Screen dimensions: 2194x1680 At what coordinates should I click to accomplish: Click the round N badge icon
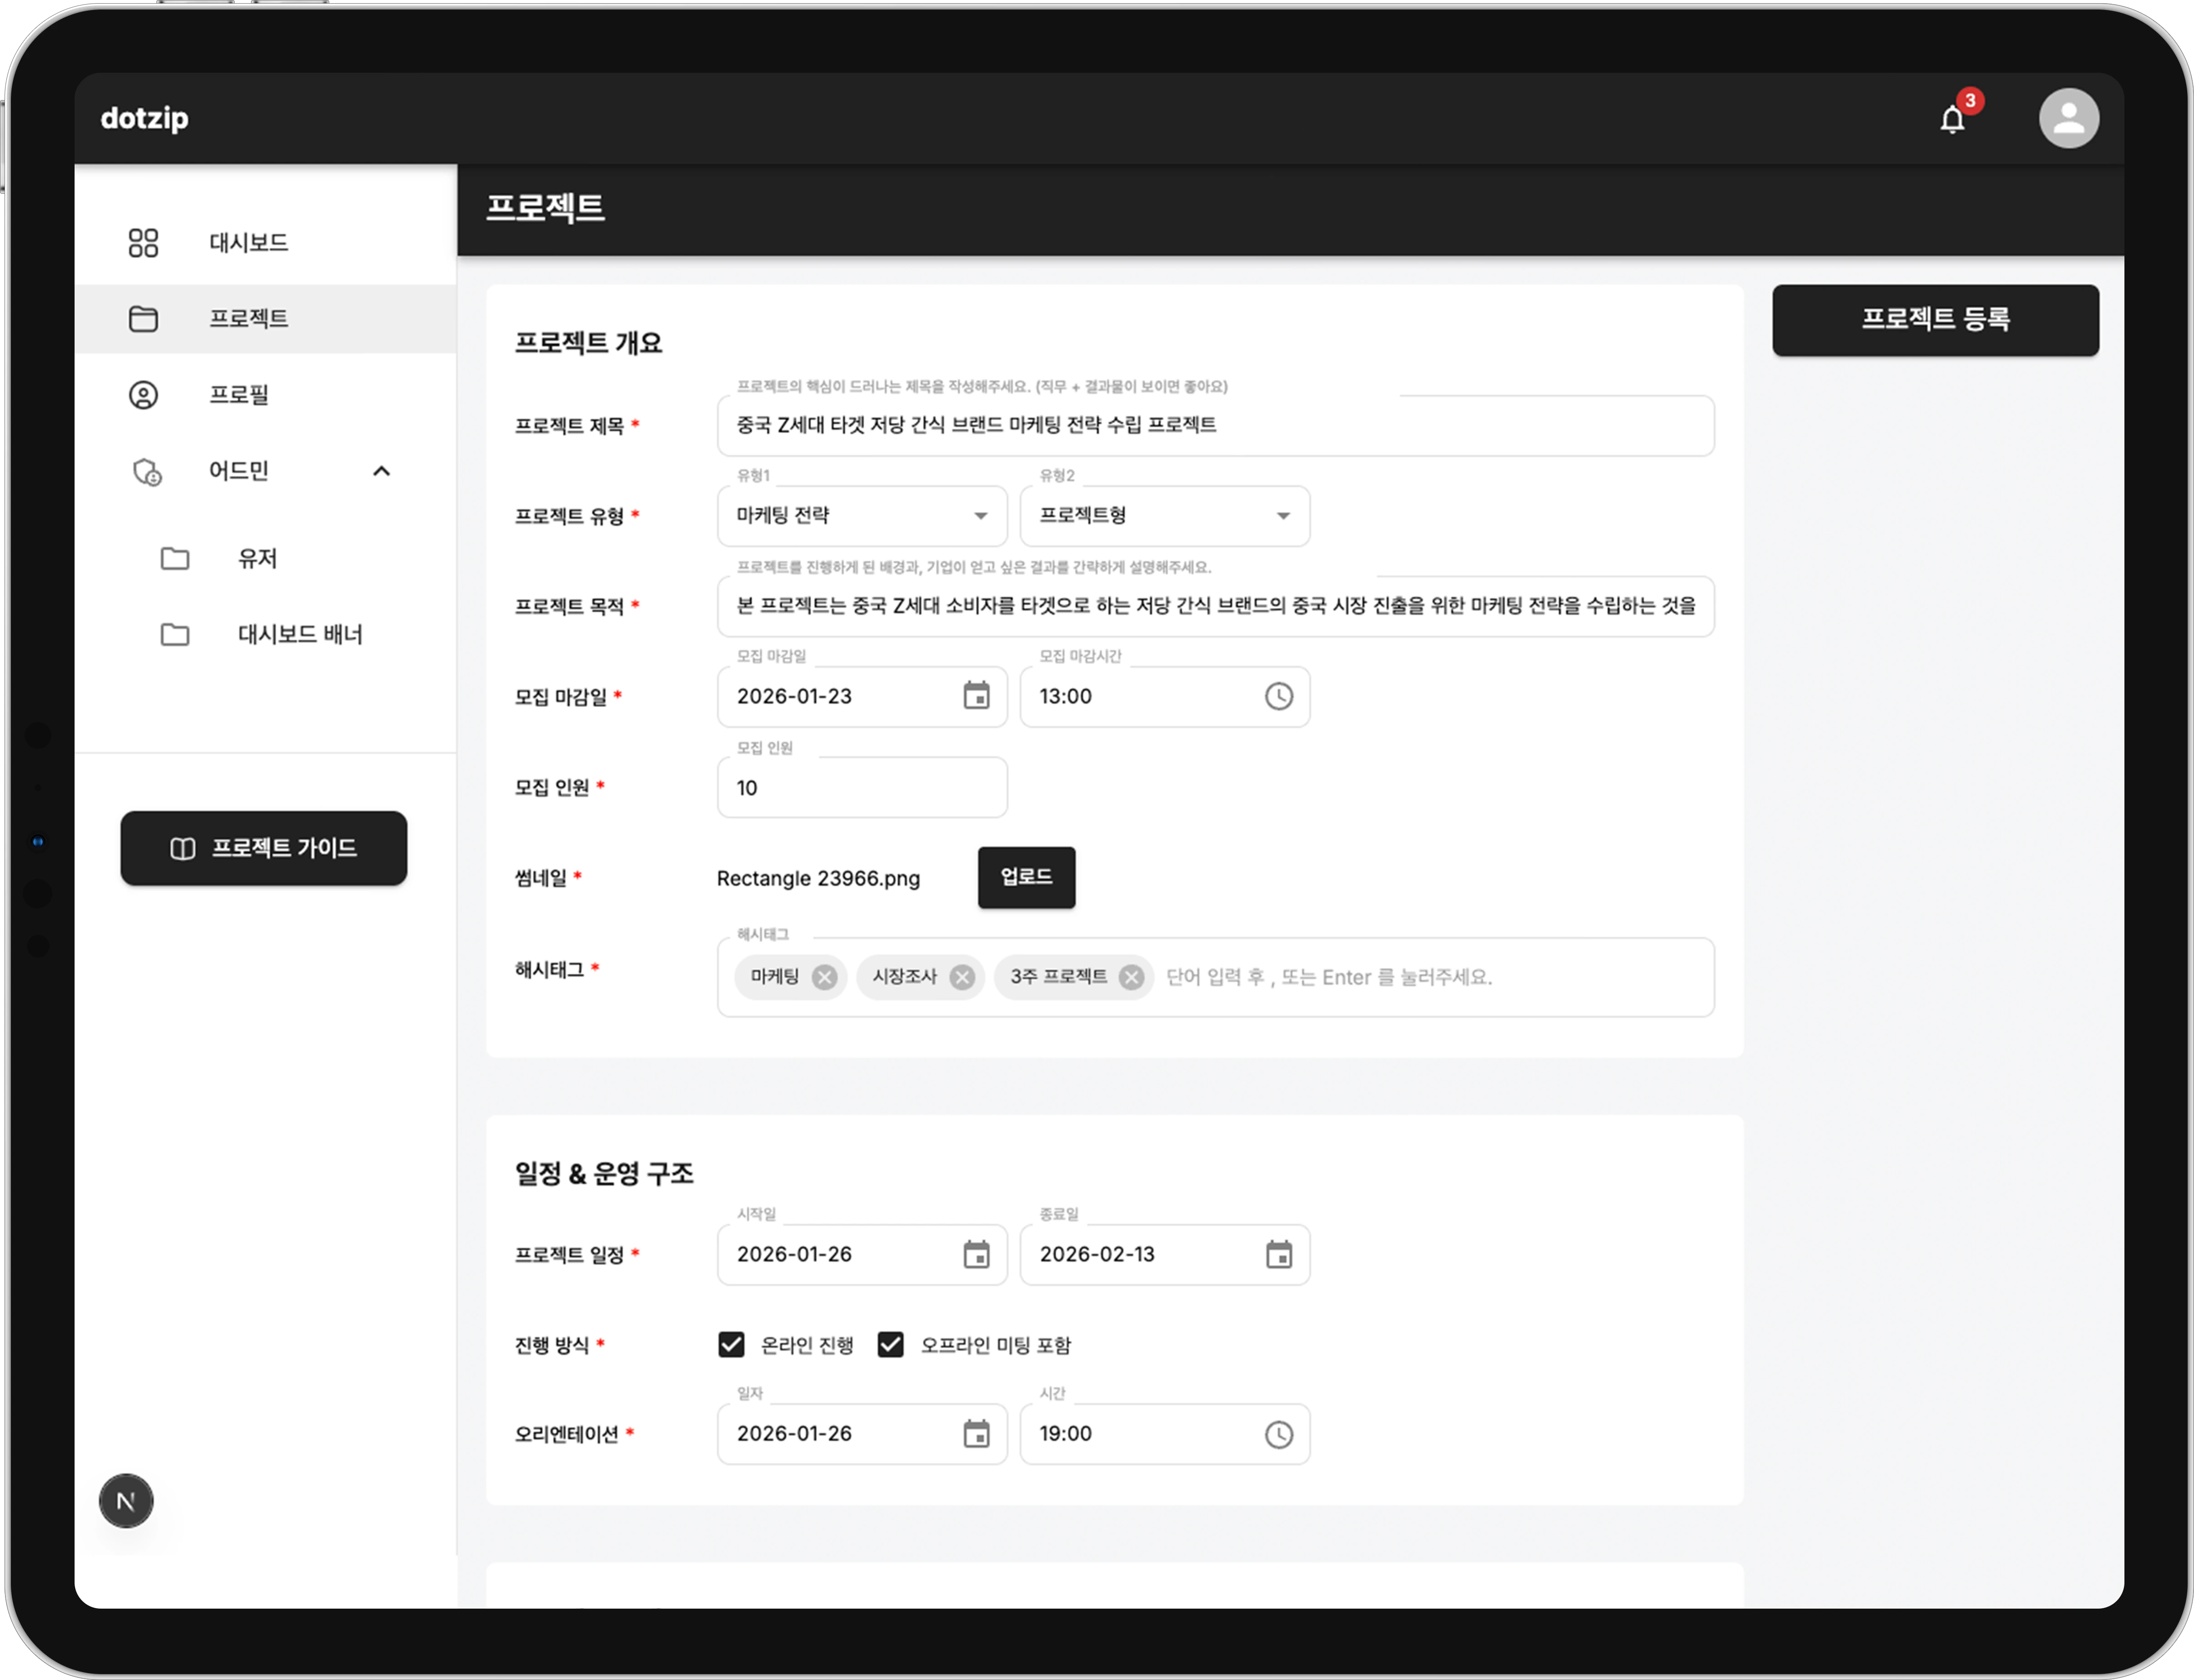tap(126, 1500)
